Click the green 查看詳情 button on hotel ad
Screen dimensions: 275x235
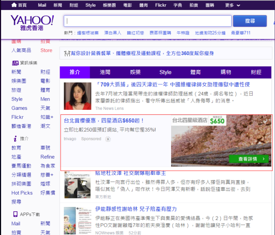(249, 159)
